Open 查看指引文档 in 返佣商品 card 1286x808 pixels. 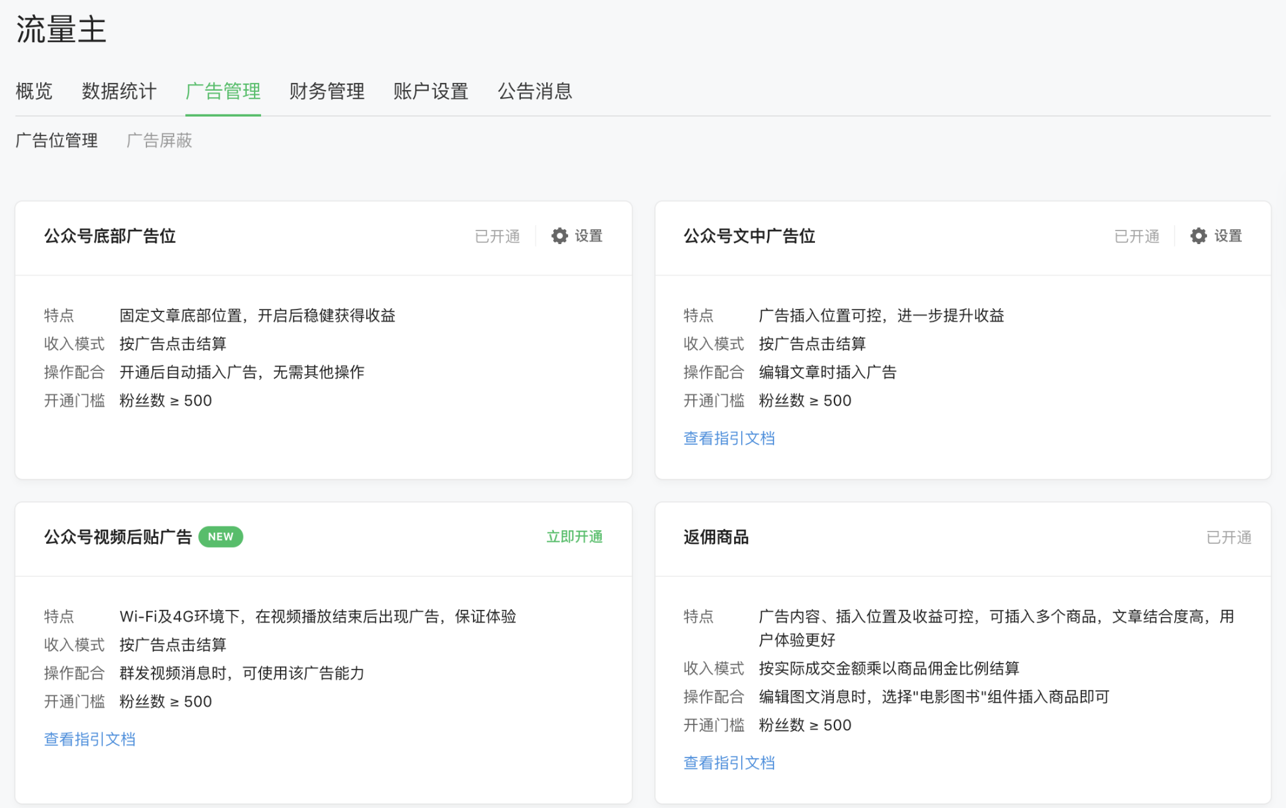[729, 763]
